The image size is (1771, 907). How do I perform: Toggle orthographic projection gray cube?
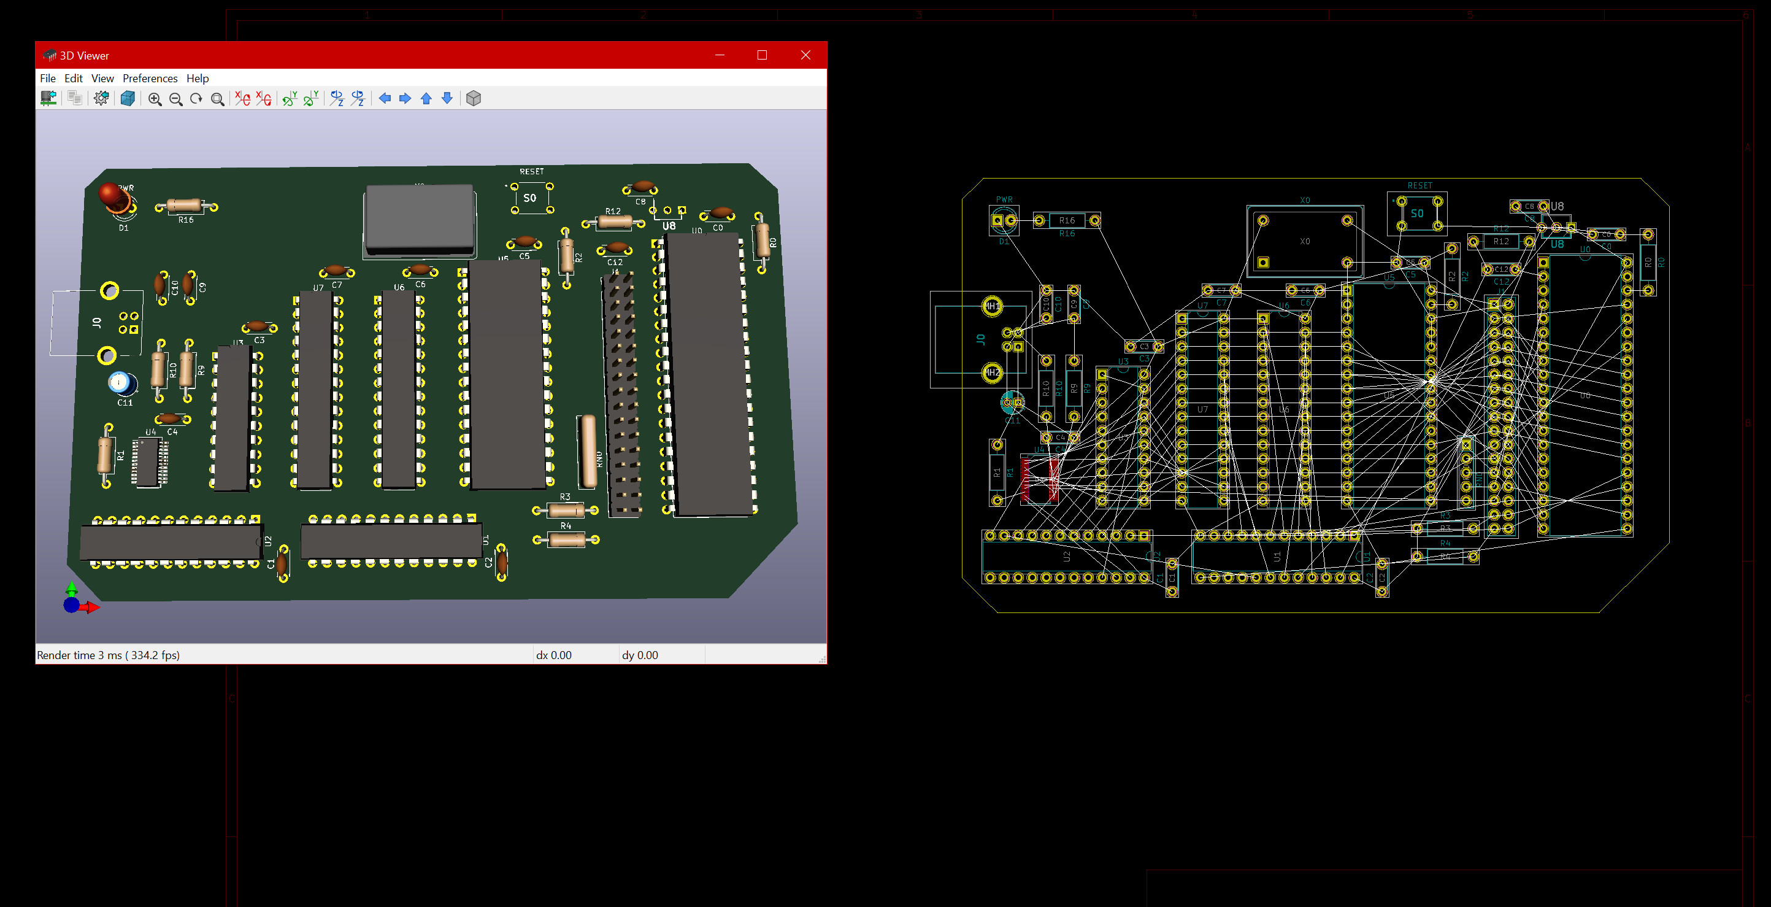[474, 98]
